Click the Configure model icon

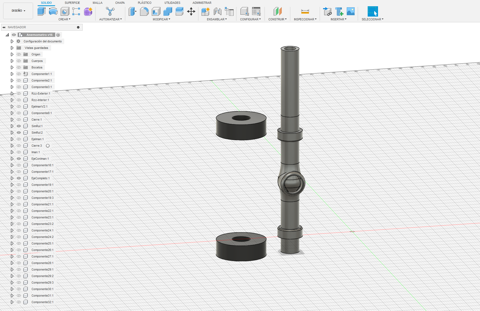[244, 11]
